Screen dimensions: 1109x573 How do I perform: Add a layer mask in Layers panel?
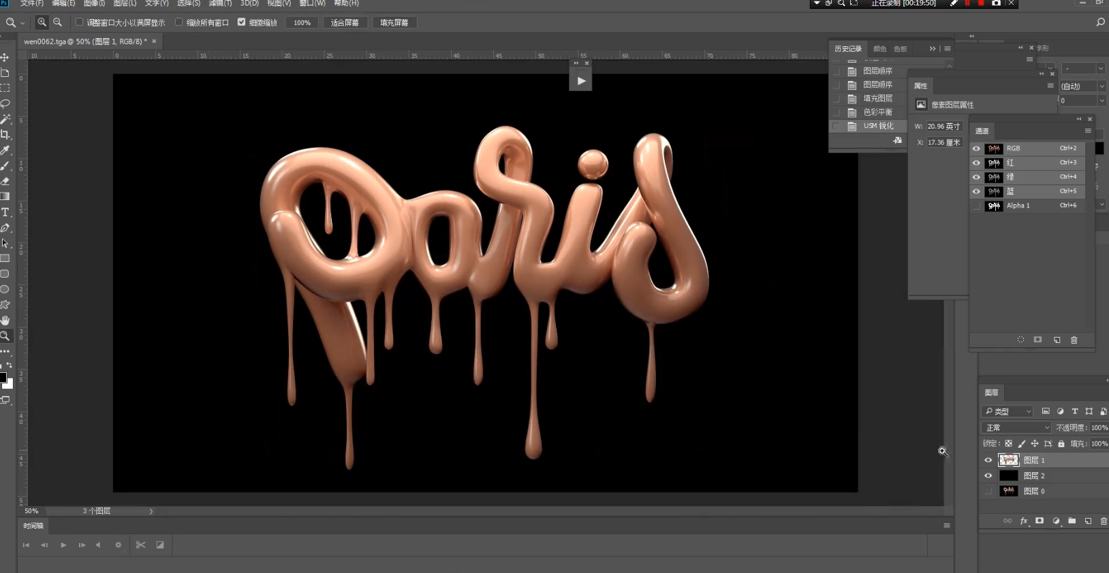click(1040, 521)
